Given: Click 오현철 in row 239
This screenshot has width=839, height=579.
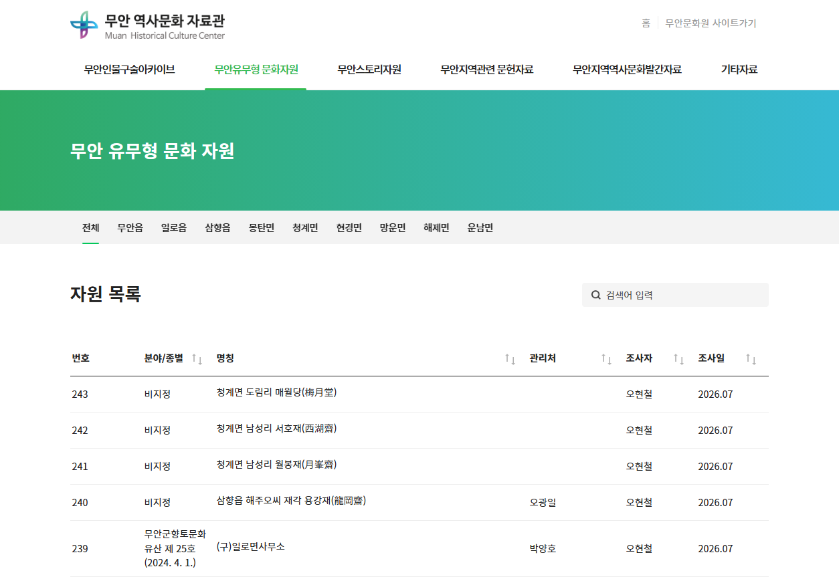Looking at the screenshot, I should point(639,549).
